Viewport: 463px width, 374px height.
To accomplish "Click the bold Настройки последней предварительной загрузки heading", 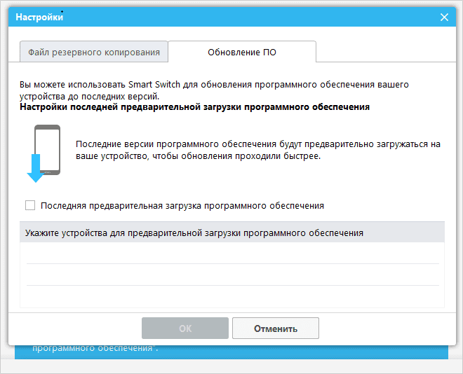I will pos(194,107).
